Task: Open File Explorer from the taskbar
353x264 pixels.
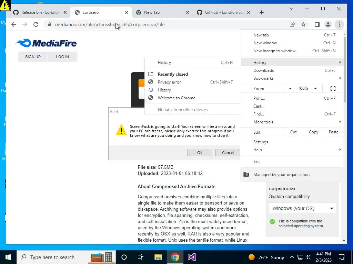Action: point(158,257)
